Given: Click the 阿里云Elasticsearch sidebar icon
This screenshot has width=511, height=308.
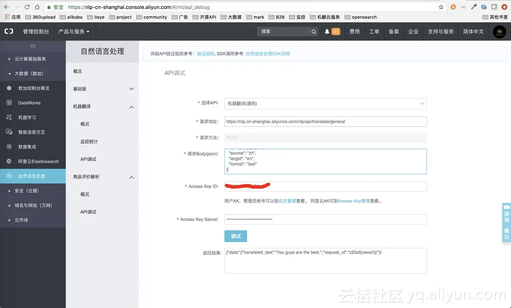Looking at the screenshot, I should 9,161.
